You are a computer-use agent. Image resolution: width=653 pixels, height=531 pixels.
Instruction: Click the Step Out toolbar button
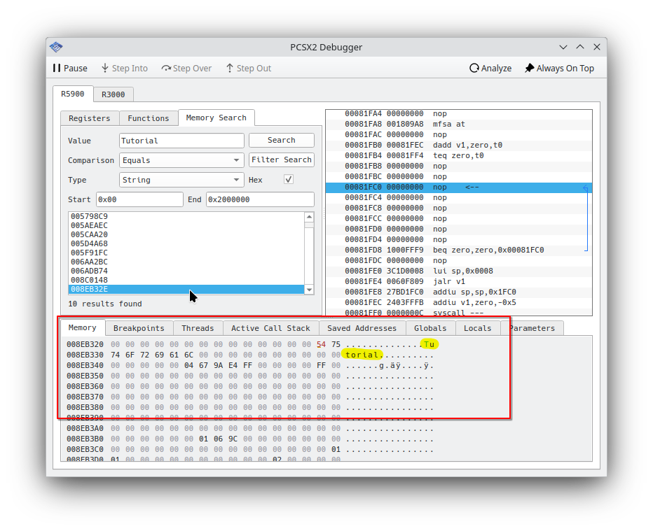pos(249,68)
